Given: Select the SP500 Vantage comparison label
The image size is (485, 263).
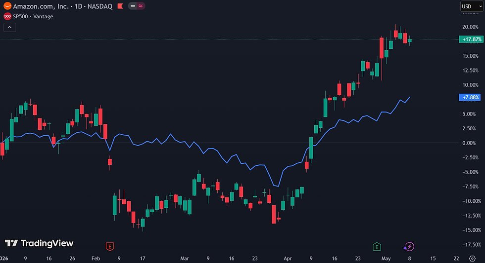Looking at the screenshot, I should (33, 16).
